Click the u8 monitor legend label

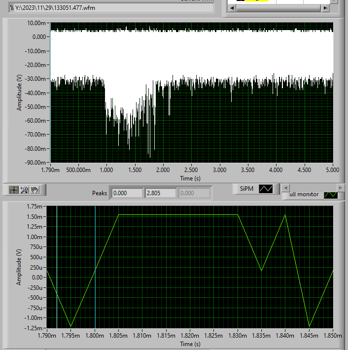coord(304,194)
